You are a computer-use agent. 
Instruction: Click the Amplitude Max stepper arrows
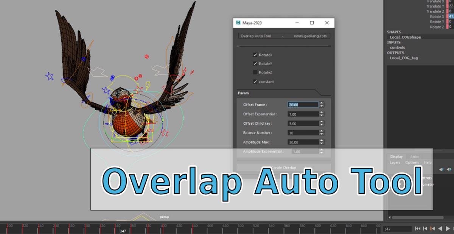point(322,142)
